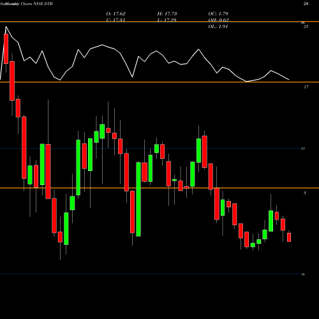This screenshot has width=319, height=319.
Task: Click the peak of the white indicator line at chart start
Action: pos(6,27)
